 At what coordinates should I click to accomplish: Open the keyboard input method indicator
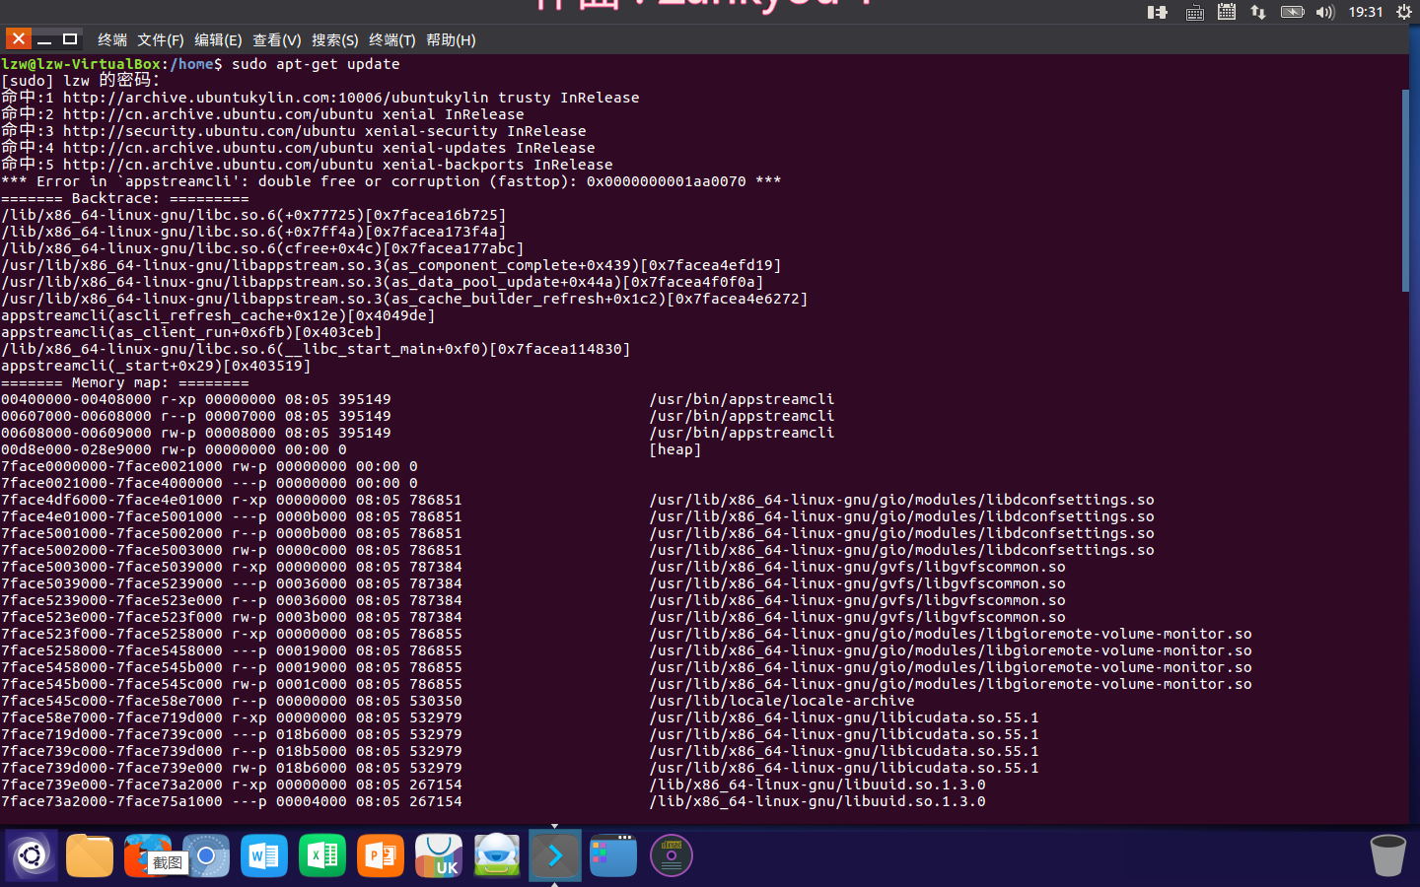pyautogui.click(x=1194, y=13)
